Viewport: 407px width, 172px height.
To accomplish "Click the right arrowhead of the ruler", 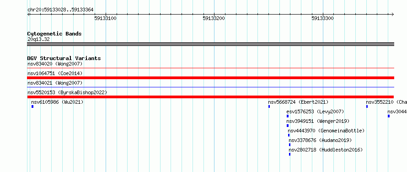I will click(393, 14).
